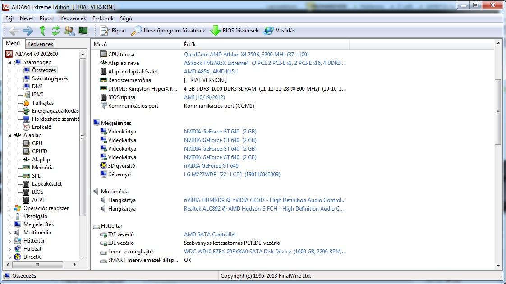Image resolution: width=506 pixels, height=284 pixels.
Task: Open ASRock FM2A85X Extreme4 link
Action: 265,63
